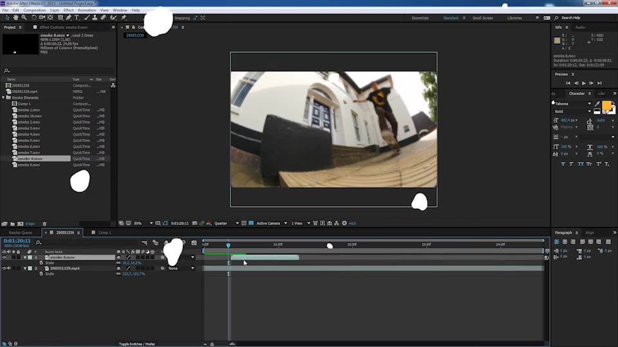This screenshot has width=618, height=347.
Task: Click the current time indicator in timeline
Action: point(228,245)
